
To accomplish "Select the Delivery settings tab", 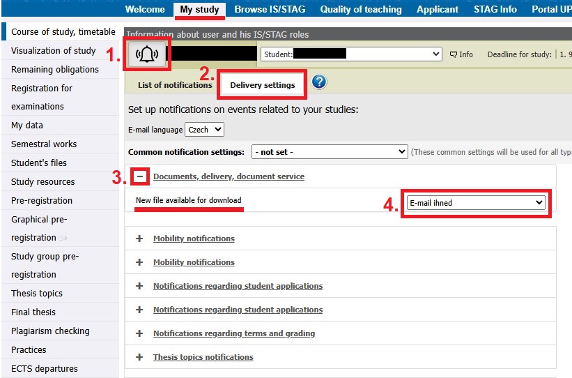I will tap(263, 85).
